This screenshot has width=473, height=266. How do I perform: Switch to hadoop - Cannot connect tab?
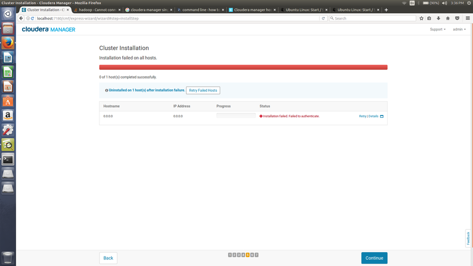click(97, 10)
